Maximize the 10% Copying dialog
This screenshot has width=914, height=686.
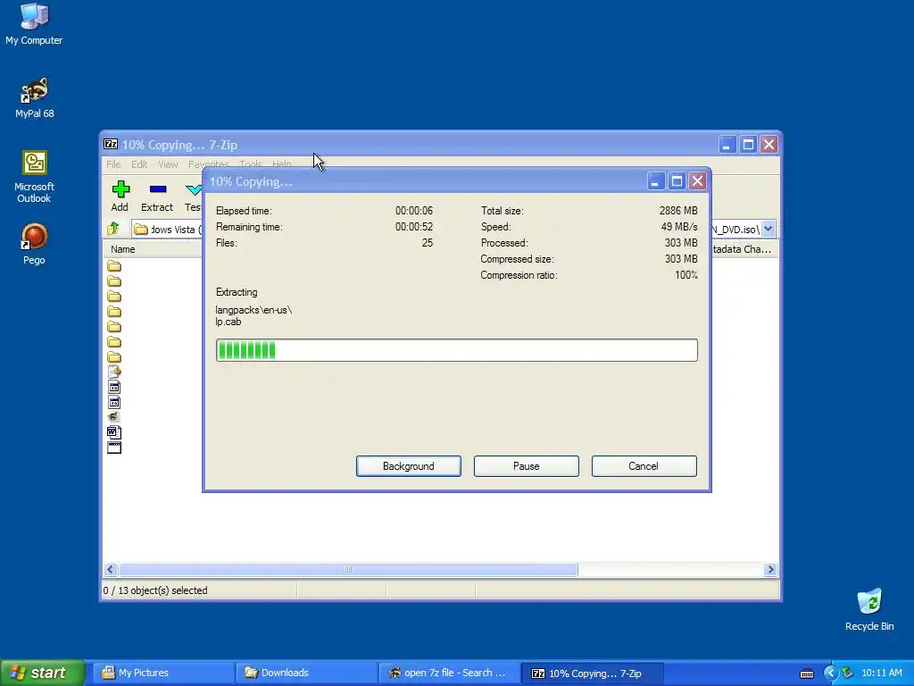click(x=677, y=181)
